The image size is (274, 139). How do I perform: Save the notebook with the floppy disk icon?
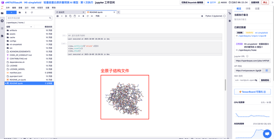(x=58, y=16)
